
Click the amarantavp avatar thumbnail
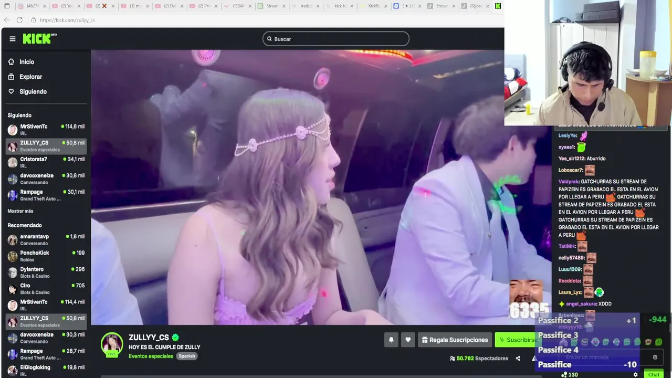(13, 240)
